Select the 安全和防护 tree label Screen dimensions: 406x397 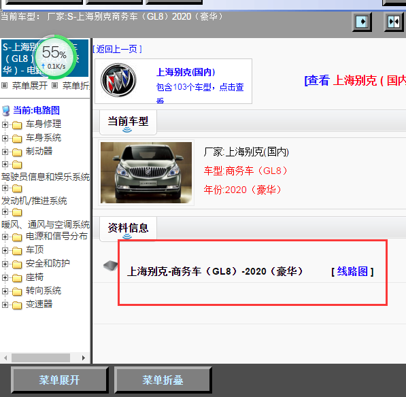click(48, 263)
